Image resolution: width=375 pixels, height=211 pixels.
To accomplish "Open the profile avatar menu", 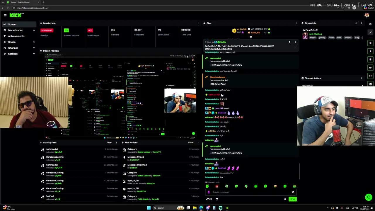I will pyautogui.click(x=367, y=15).
